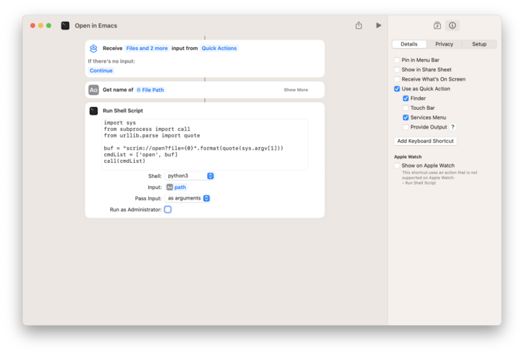
Task: Enable Receive What's On Screen checkbox
Action: 397,79
